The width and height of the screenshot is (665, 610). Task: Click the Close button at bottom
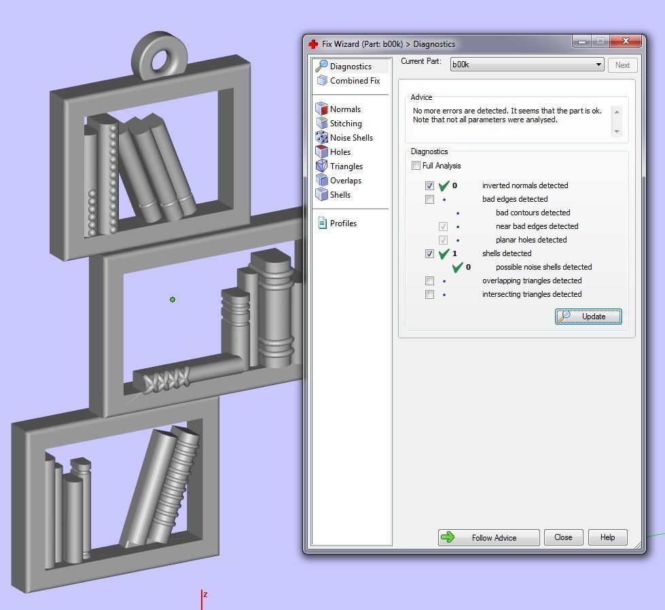(x=563, y=537)
